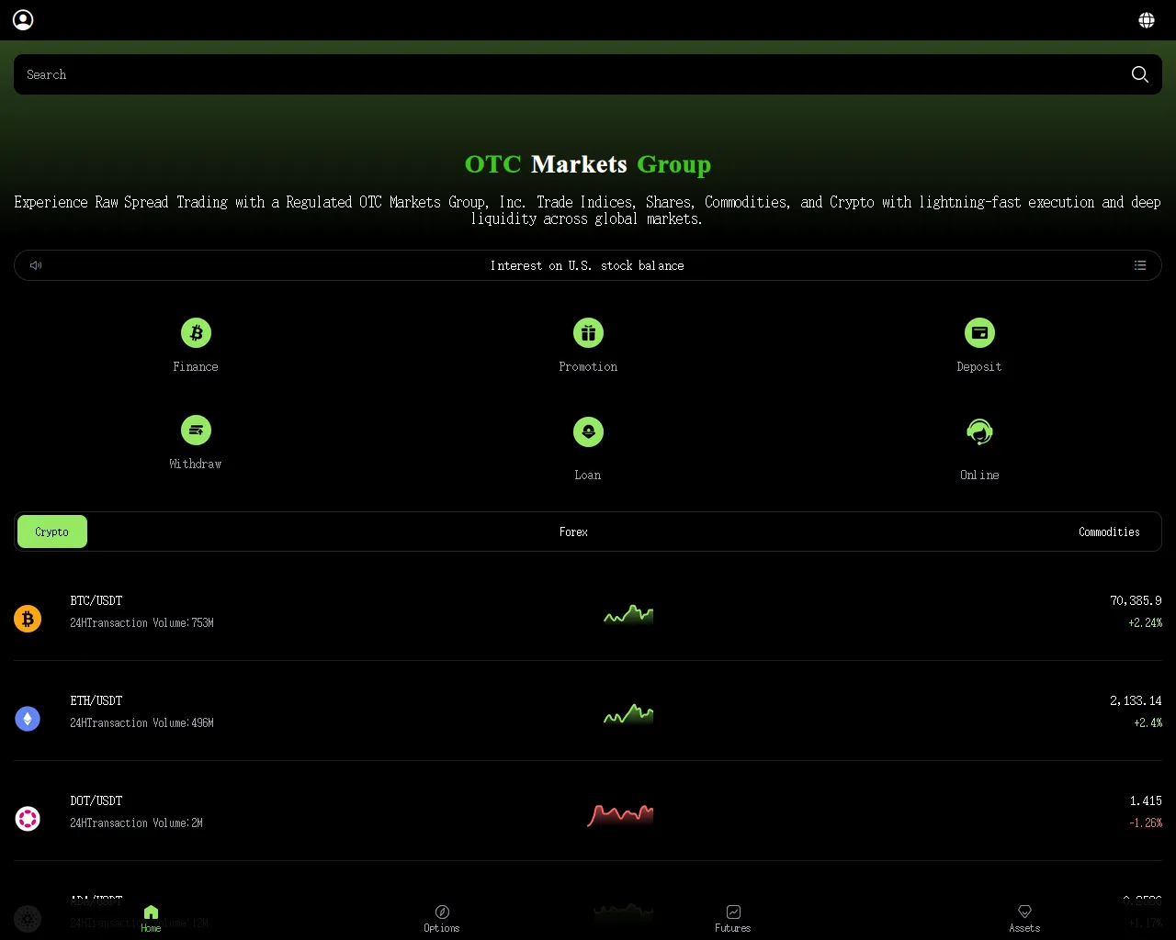Open the Withdraw icon

click(196, 430)
